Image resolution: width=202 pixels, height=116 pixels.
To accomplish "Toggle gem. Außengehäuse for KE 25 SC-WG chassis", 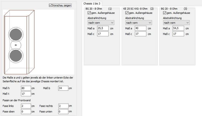I will tap(127, 13).
